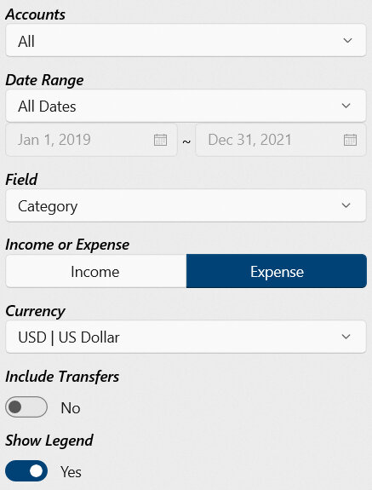Select the Income tab
This screenshot has width=372, height=490.
(96, 271)
